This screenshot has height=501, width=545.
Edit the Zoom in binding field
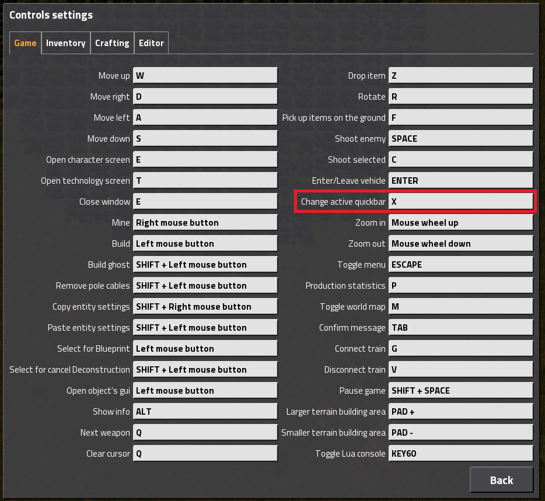click(x=460, y=222)
